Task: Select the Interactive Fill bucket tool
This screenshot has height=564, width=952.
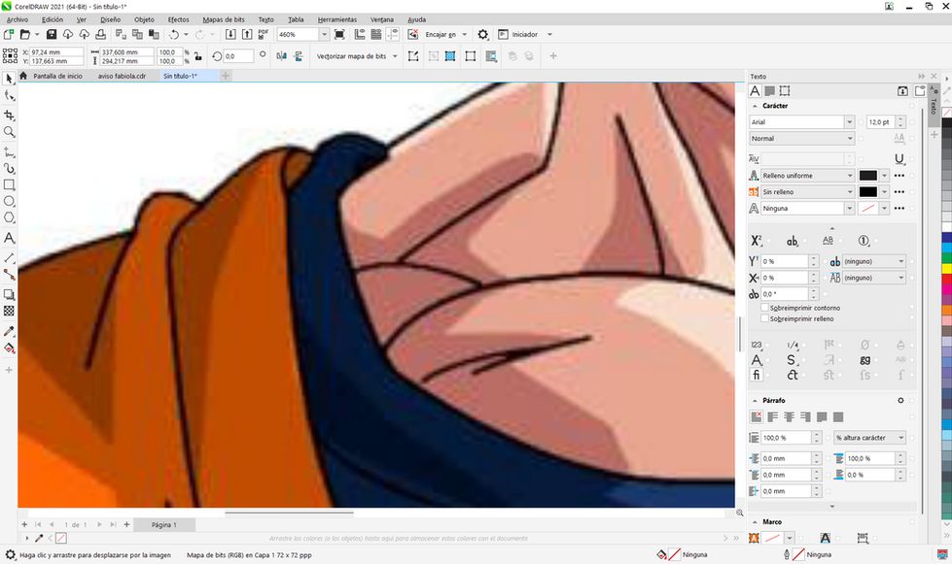Action: (9, 348)
